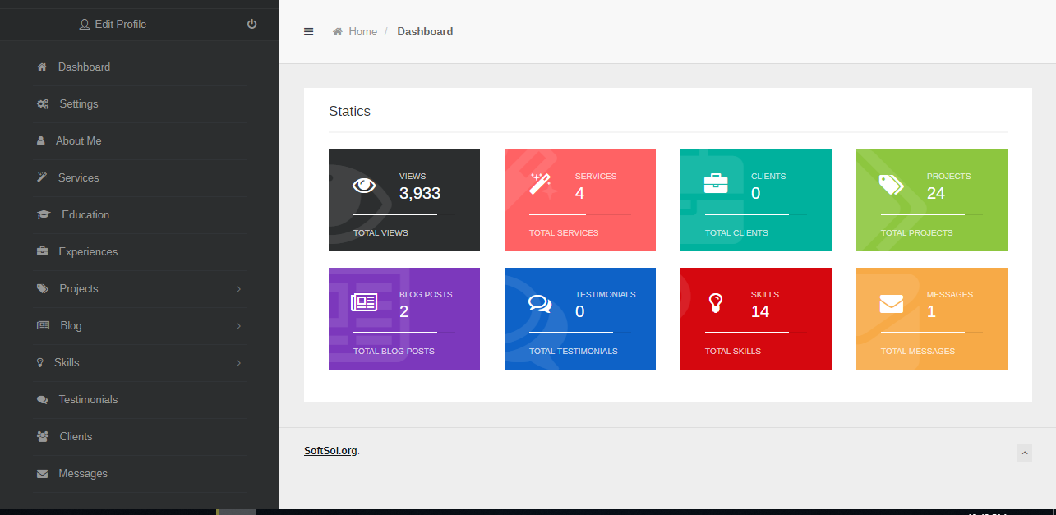Expand the Skills sidebar submenu

(238, 363)
